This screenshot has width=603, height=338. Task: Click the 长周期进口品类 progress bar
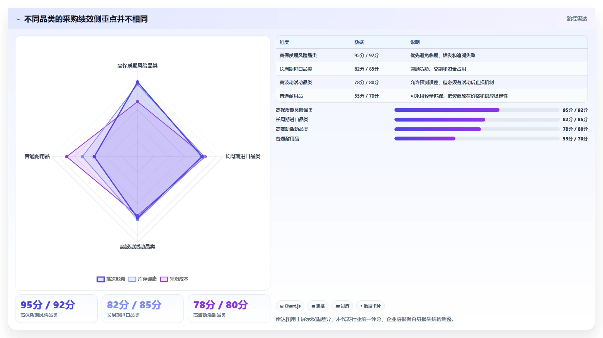click(477, 120)
